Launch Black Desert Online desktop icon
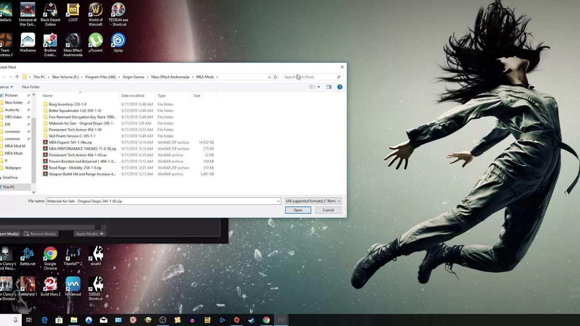Viewport: 580px width, 326px height. (50, 14)
